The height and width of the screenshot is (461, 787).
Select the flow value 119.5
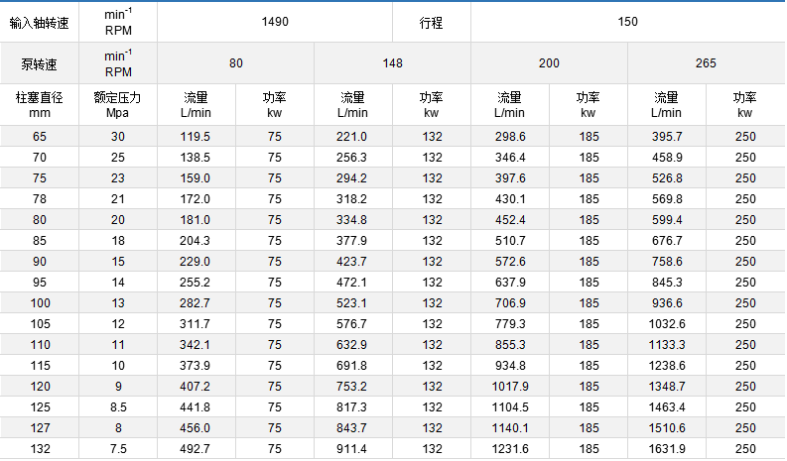[x=196, y=137]
